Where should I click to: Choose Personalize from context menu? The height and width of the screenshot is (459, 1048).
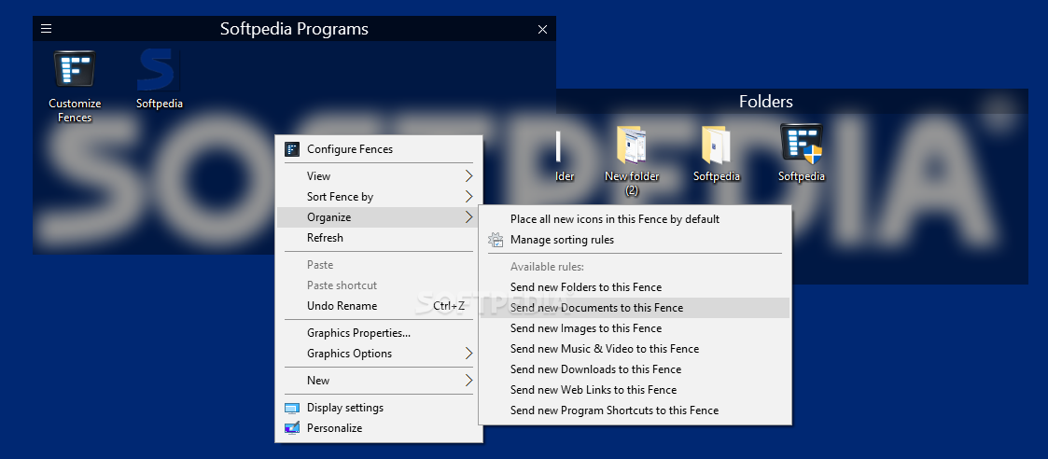point(379,428)
